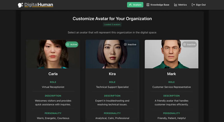Click the Kira name heading
Screen dimensions: 224x122
[112, 74]
